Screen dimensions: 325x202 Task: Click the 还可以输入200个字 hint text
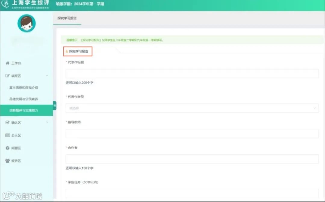(79, 83)
